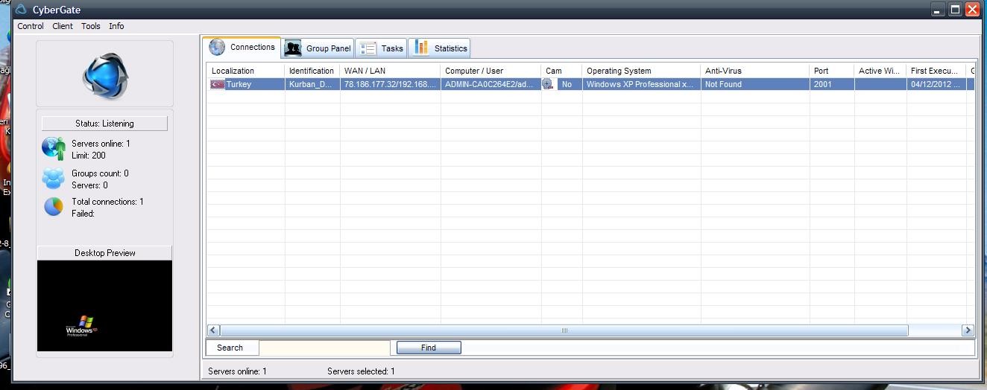Maximize the CyberGate window
987x390 pixels.
[955, 10]
